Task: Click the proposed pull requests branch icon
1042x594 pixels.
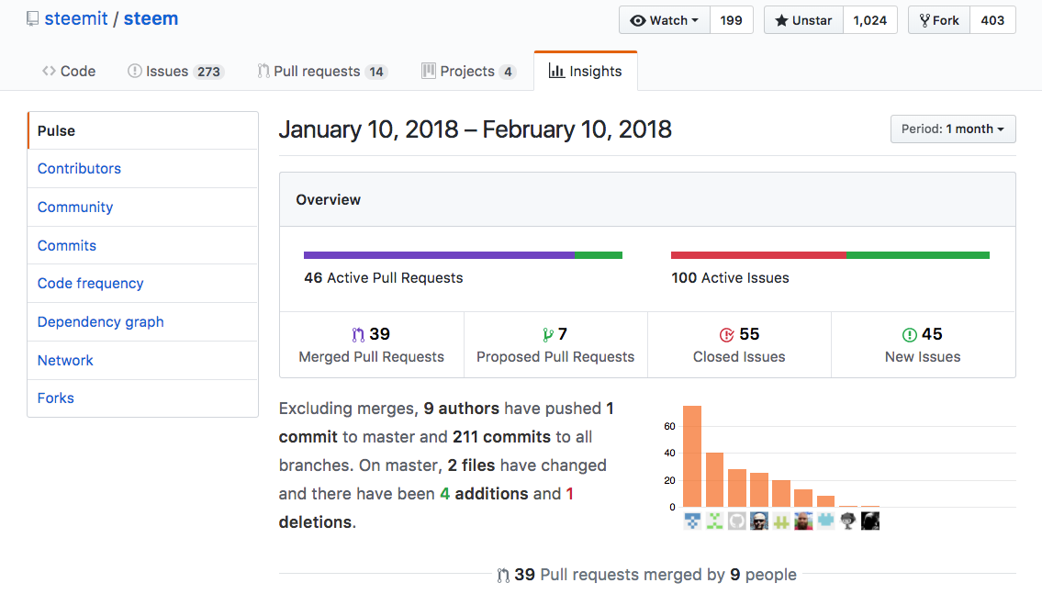Action: pos(546,333)
